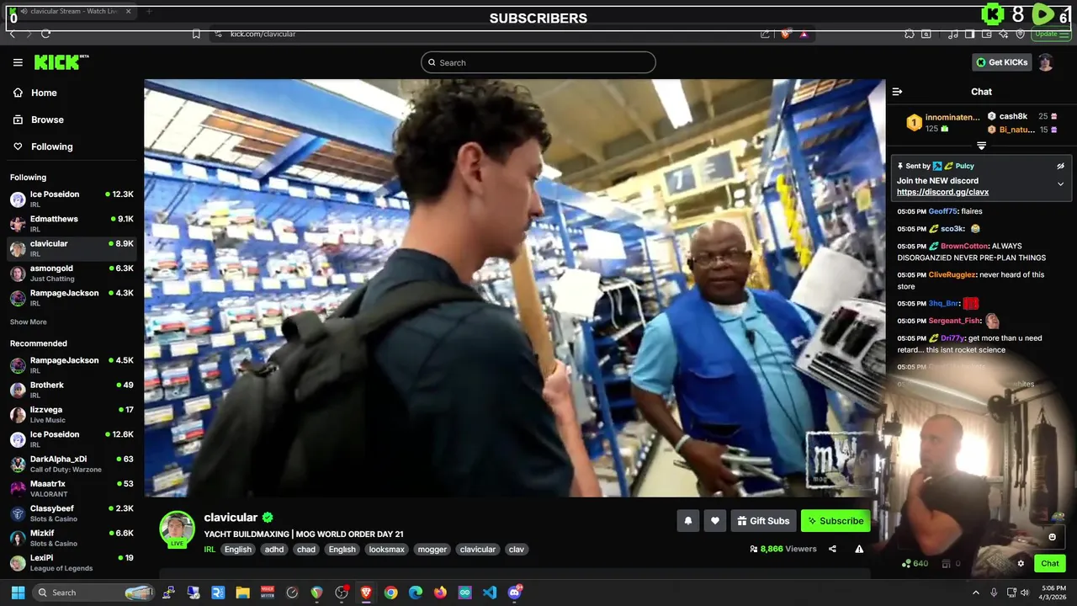Expand the pinned discord message chevron
1077x606 pixels.
coord(1060,183)
